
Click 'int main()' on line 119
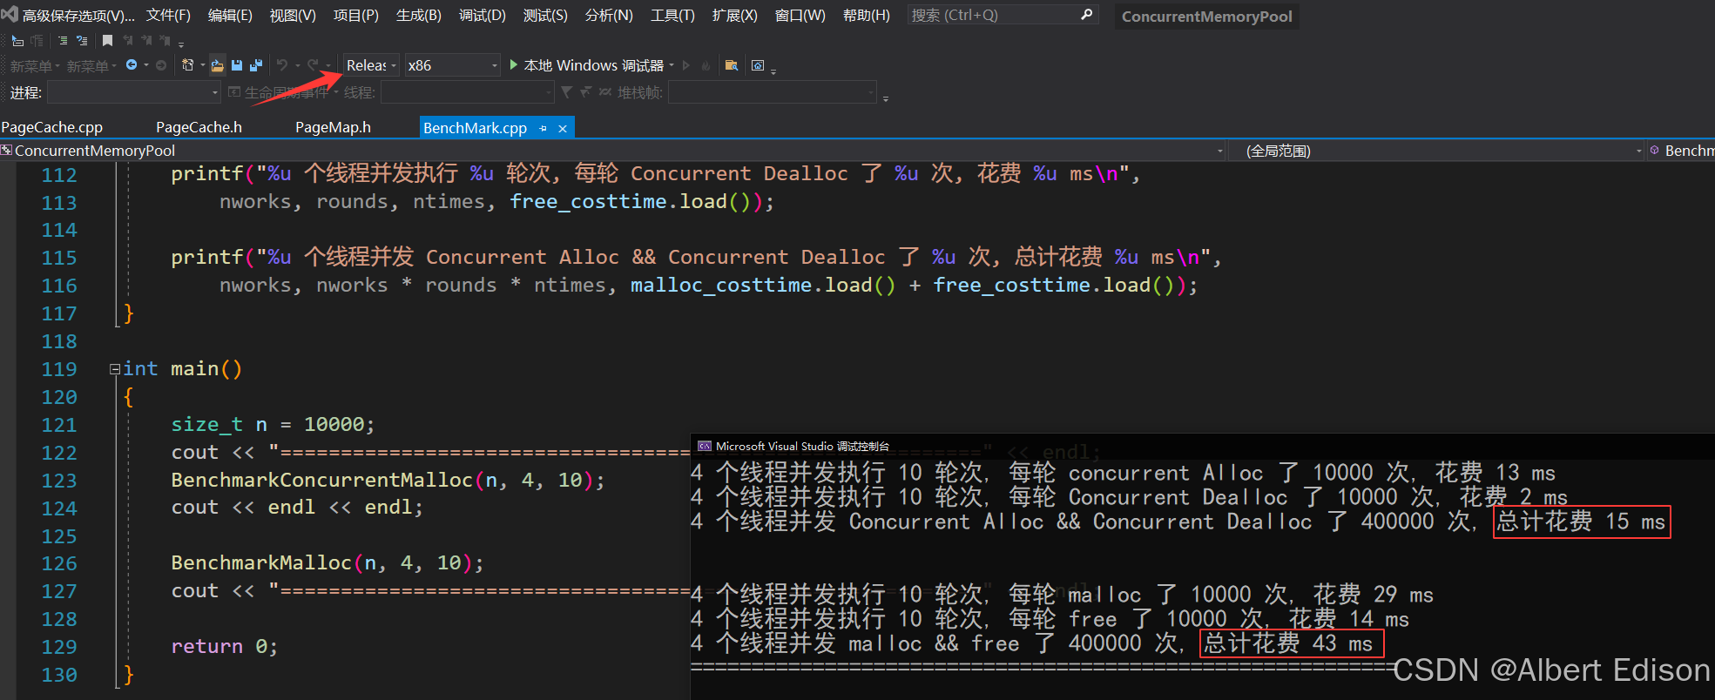(x=183, y=368)
